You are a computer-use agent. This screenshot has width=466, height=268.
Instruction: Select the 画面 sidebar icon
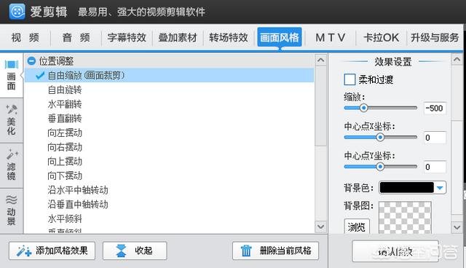(12, 76)
